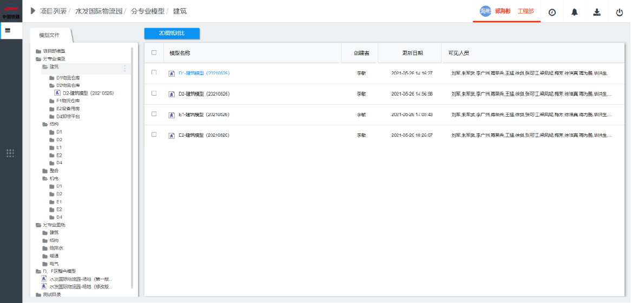Click the tree panel vertical scrollbar
Viewport: 631px width, 303px height.
(133, 162)
